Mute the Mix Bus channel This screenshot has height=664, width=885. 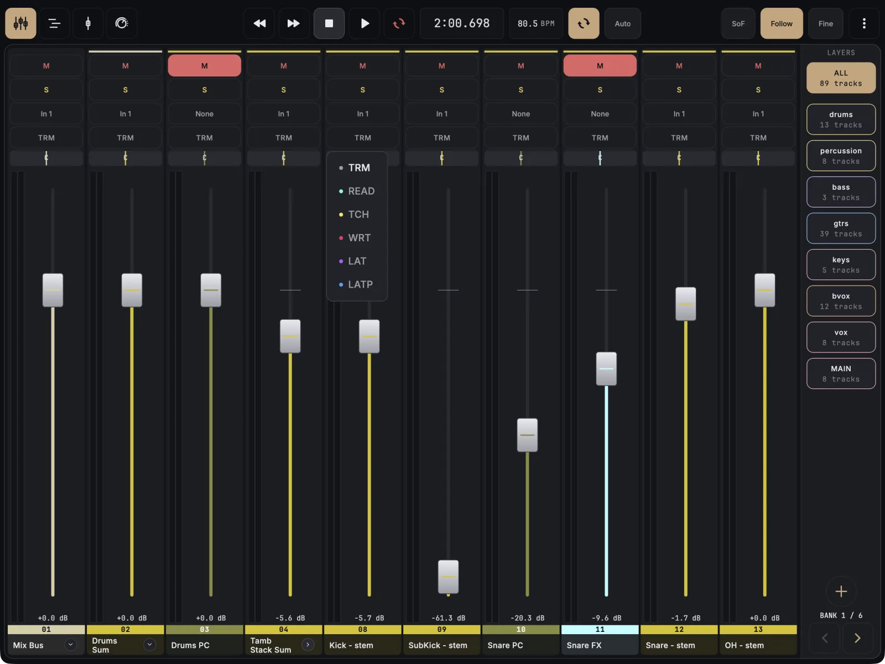point(46,66)
